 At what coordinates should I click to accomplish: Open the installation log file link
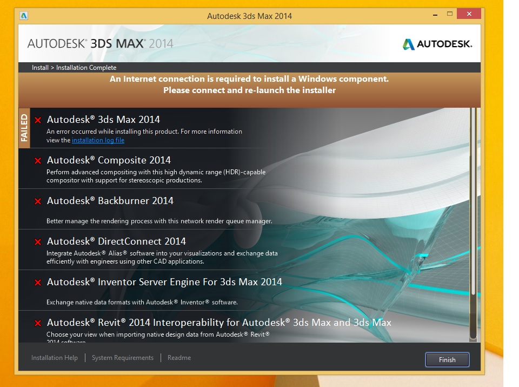tap(98, 140)
